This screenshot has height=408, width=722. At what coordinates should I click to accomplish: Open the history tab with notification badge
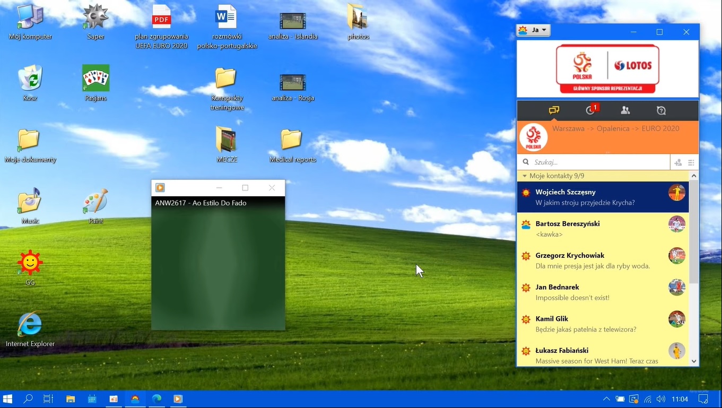pyautogui.click(x=591, y=110)
